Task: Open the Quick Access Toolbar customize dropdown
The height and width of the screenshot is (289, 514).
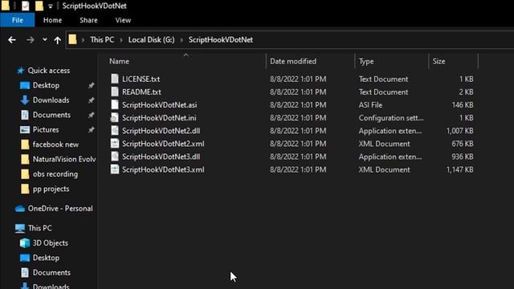Action: click(50, 6)
